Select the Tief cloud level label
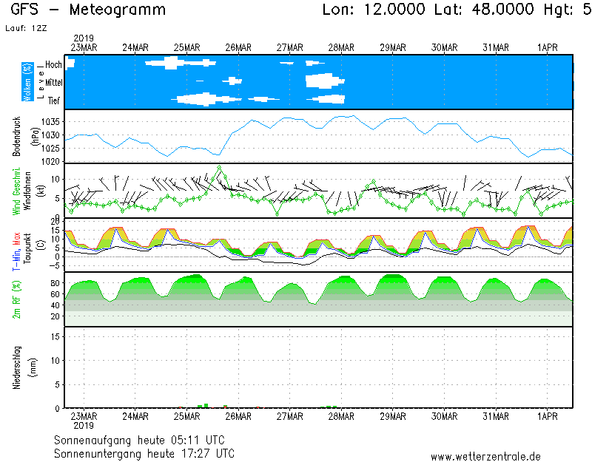Image resolution: width=592 pixels, height=462 pixels. pos(54,101)
